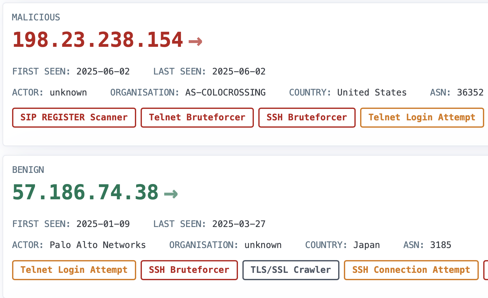
Task: Open IP address 57.186.74.38 details
Action: click(x=85, y=192)
